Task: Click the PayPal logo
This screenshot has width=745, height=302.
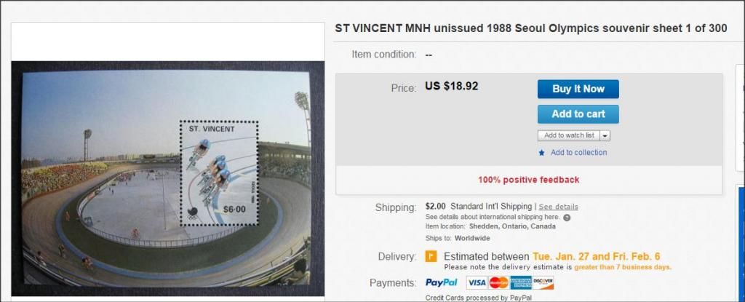Action: coord(442,282)
